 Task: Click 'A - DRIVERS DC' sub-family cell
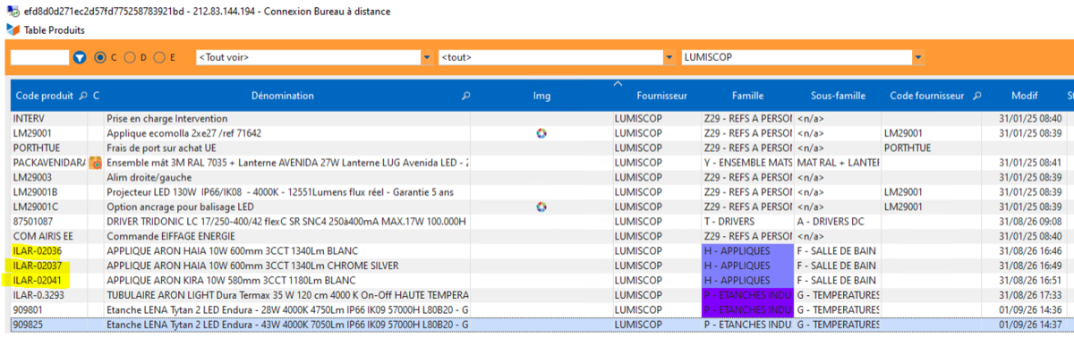(x=832, y=222)
